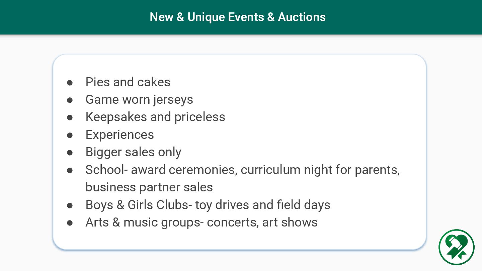Click the business partner sales text
The width and height of the screenshot is (482, 271).
click(149, 187)
